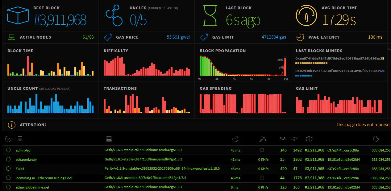Click gas limit value 4712394 gas
The image size is (391, 191).
pos(274,37)
